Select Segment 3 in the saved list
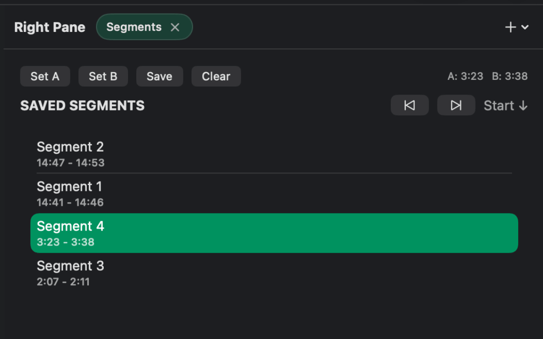The height and width of the screenshot is (339, 543). pyautogui.click(x=274, y=273)
